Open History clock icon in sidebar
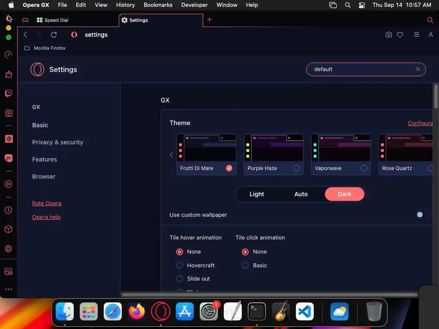 9,210
